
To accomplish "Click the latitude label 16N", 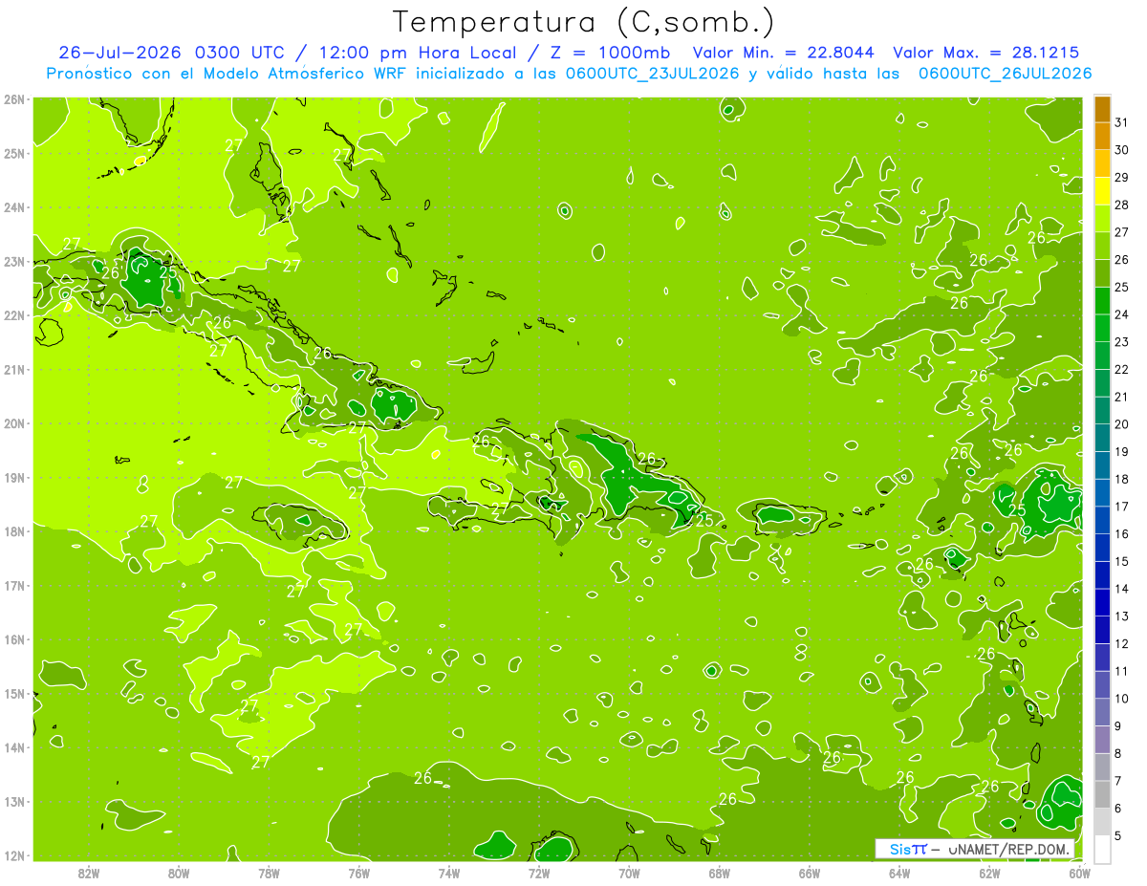I will click(13, 639).
